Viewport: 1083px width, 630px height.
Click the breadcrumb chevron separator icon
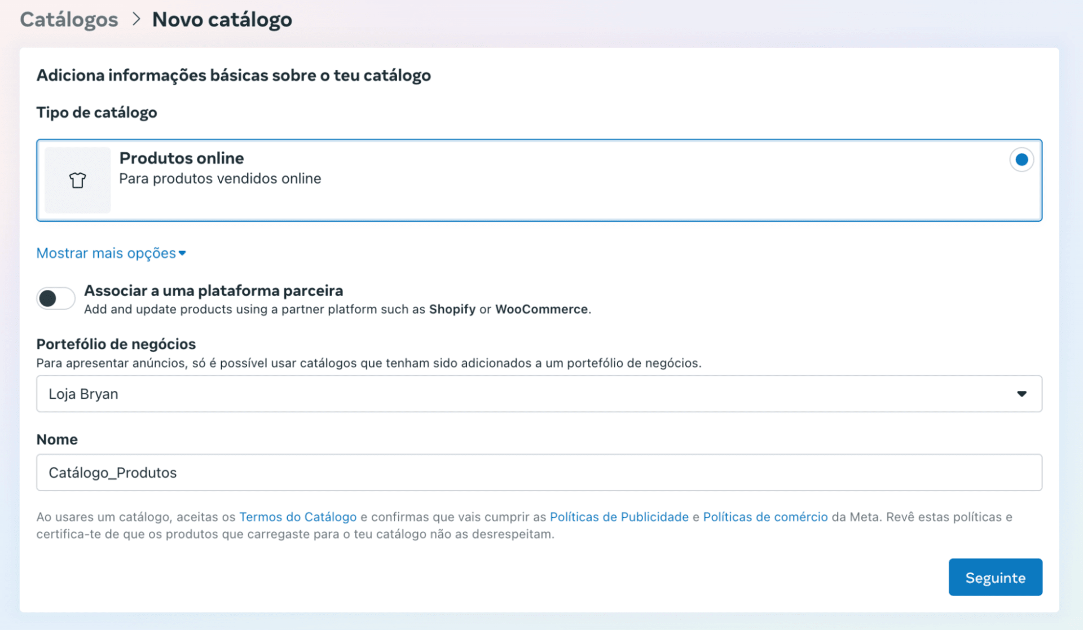136,19
